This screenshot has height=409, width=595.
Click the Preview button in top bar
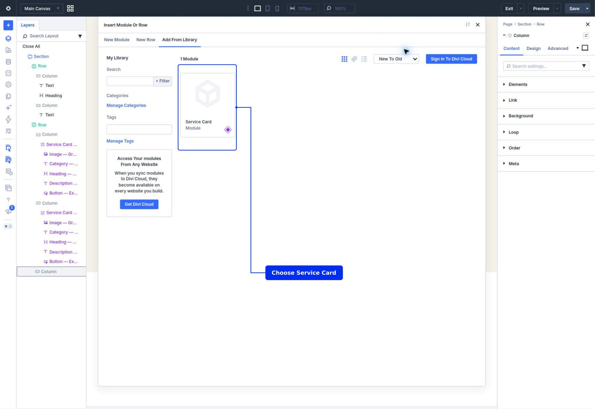tap(541, 8)
